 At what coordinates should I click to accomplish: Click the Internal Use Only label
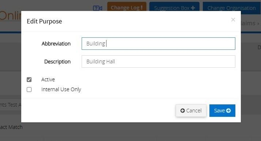click(x=61, y=90)
